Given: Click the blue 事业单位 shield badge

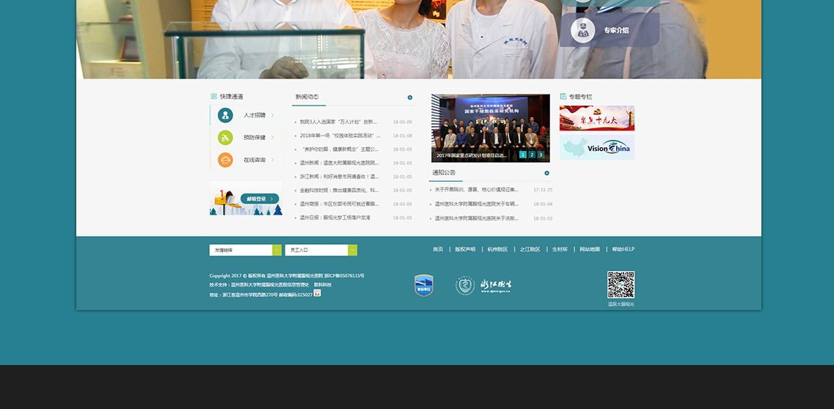Looking at the screenshot, I should pyautogui.click(x=424, y=285).
